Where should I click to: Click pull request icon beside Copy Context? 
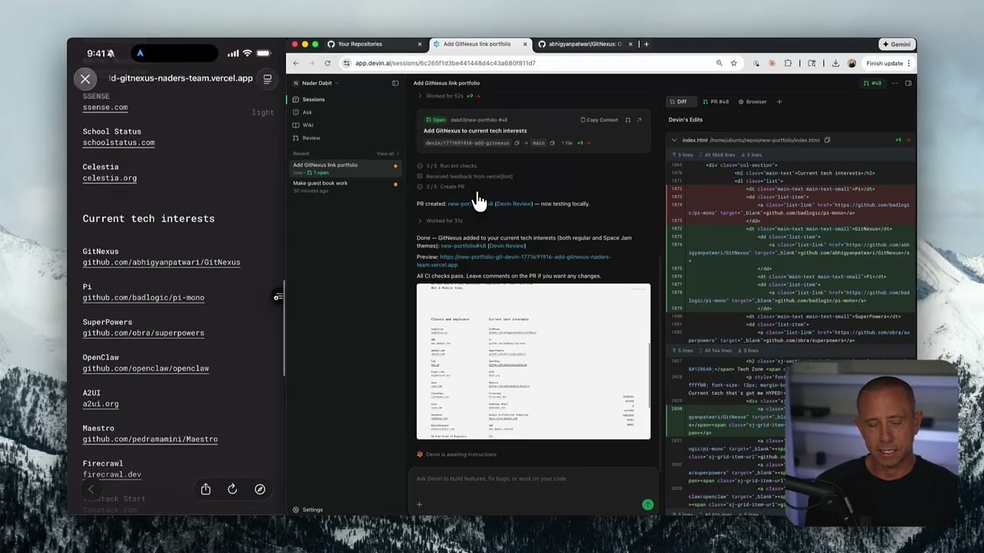(x=627, y=120)
